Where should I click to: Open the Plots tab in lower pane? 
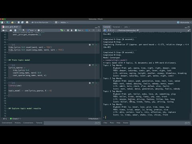(112, 123)
